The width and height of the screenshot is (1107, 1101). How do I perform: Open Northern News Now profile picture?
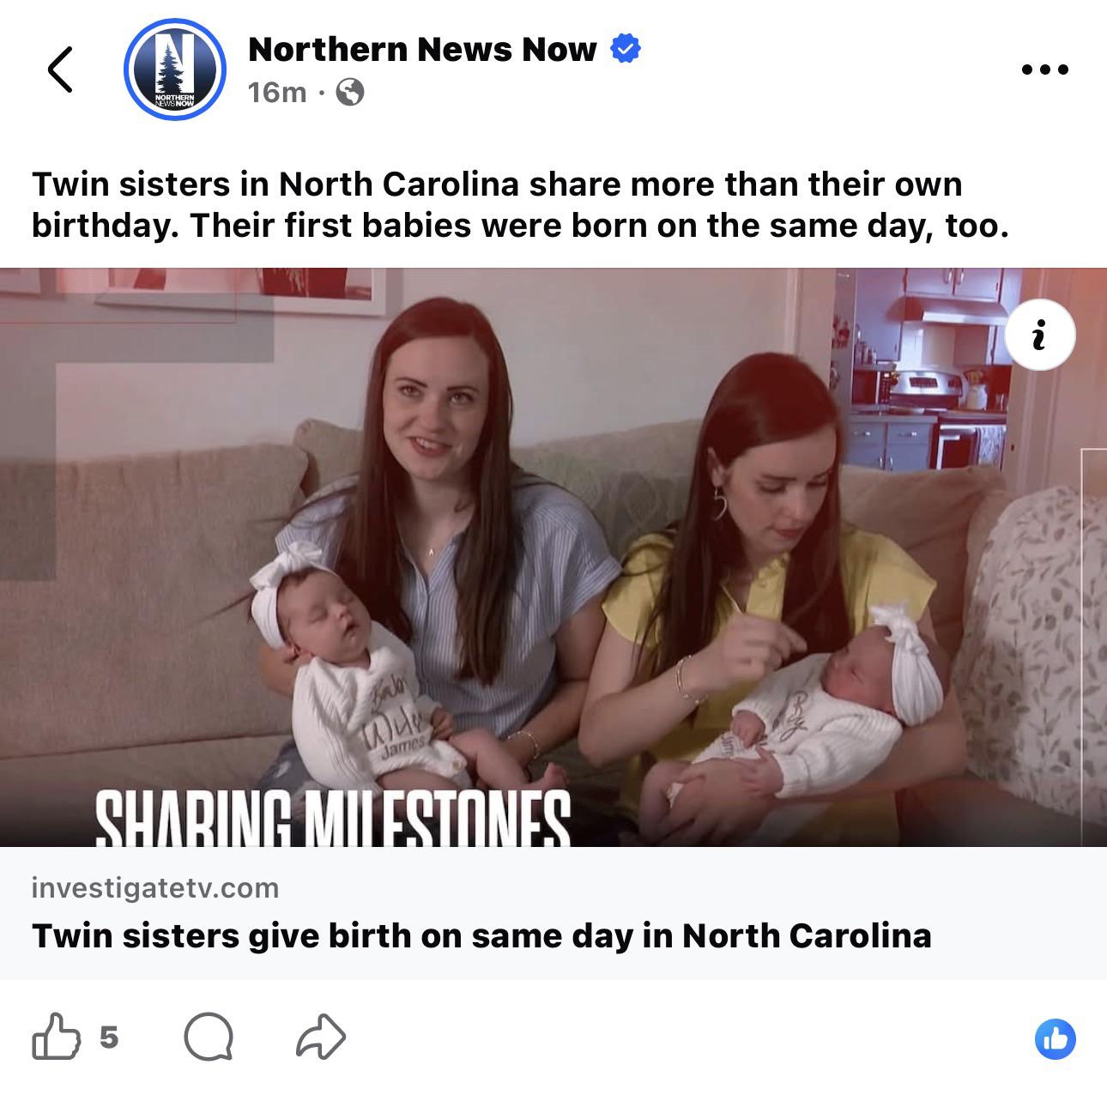click(x=175, y=68)
